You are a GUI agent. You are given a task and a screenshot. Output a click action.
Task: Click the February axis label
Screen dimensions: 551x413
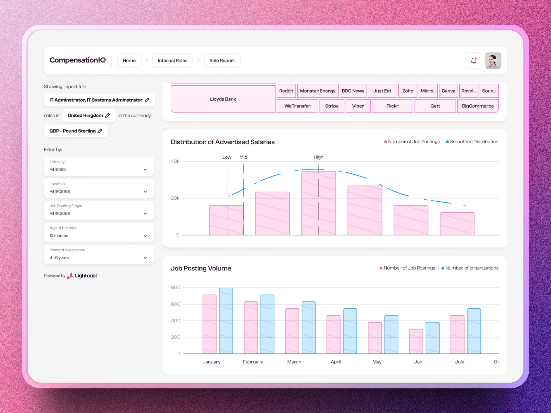pos(253,362)
